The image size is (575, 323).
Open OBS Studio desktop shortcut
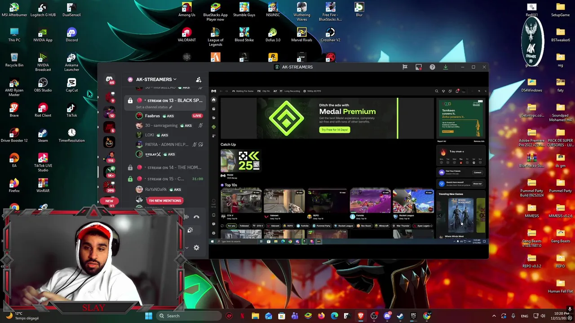[43, 85]
